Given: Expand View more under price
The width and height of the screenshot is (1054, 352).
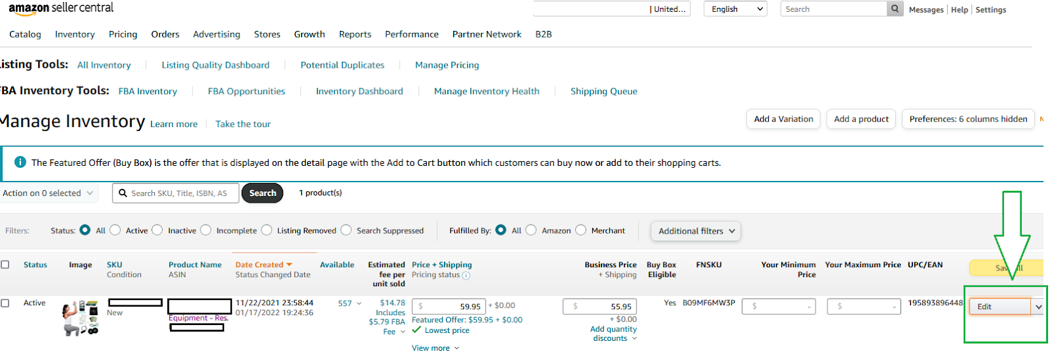Looking at the screenshot, I should (435, 348).
